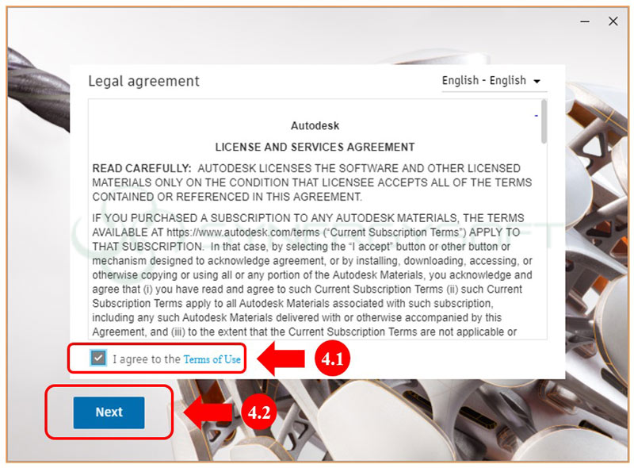The height and width of the screenshot is (468, 634).
Task: Minimize the installer window
Action: 585,21
